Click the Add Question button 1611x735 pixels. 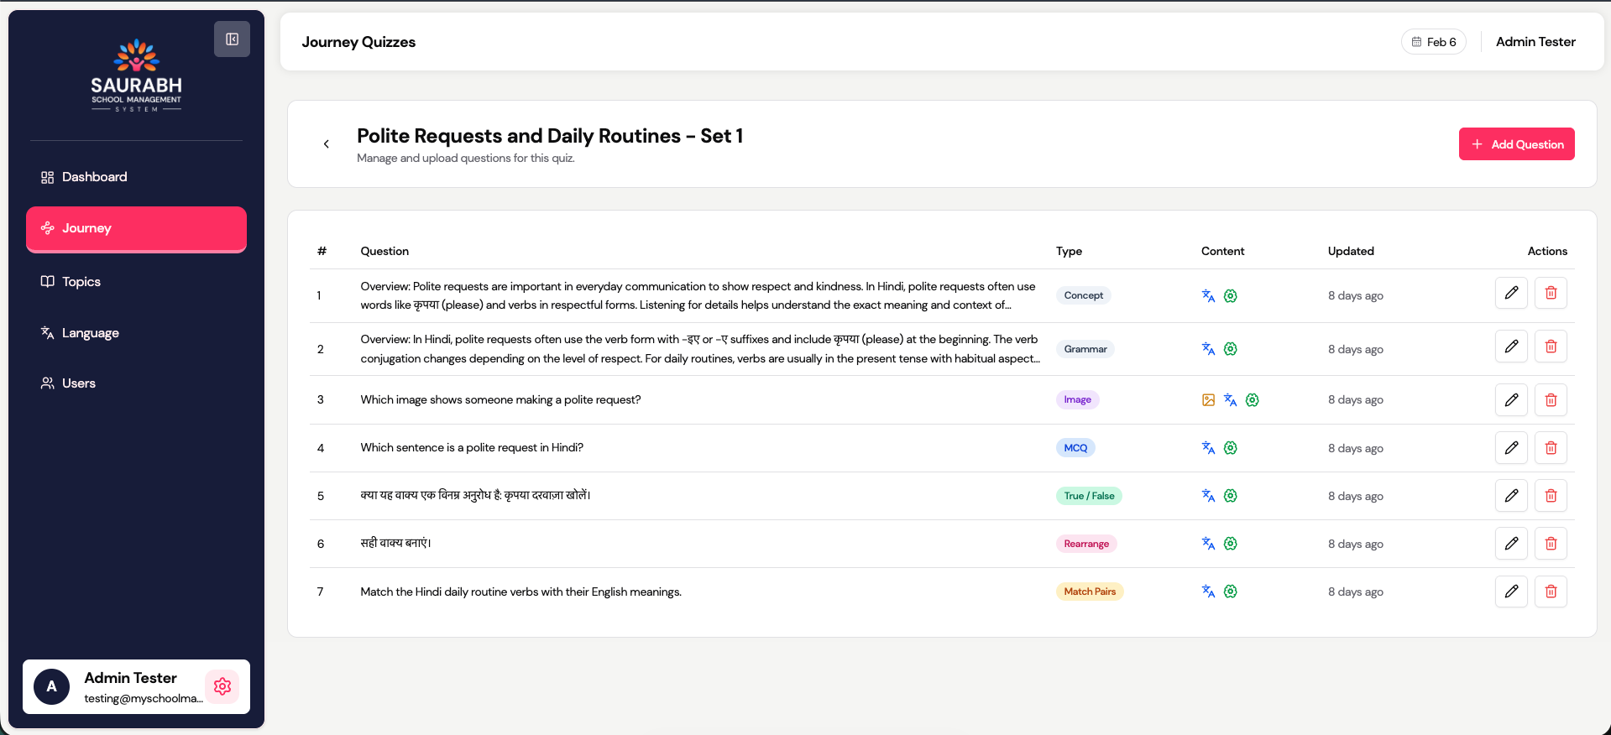[x=1515, y=144]
